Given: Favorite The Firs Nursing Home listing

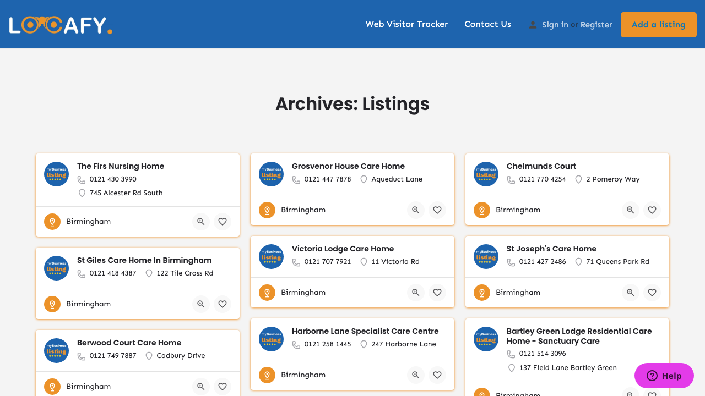Looking at the screenshot, I should [x=223, y=221].
